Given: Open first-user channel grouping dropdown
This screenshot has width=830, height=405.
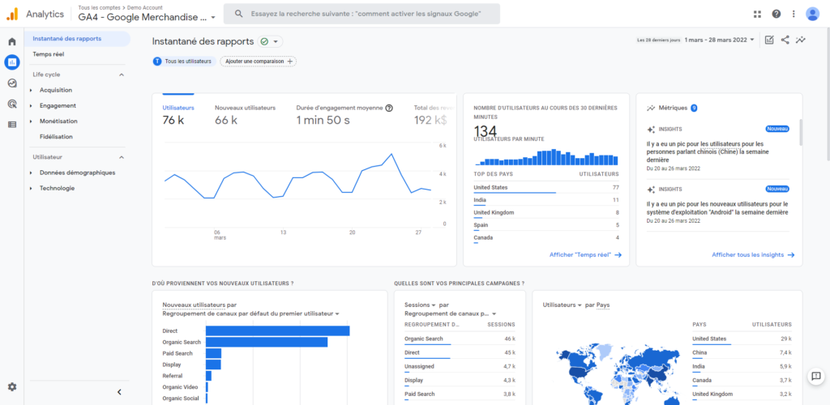Looking at the screenshot, I should 251,313.
